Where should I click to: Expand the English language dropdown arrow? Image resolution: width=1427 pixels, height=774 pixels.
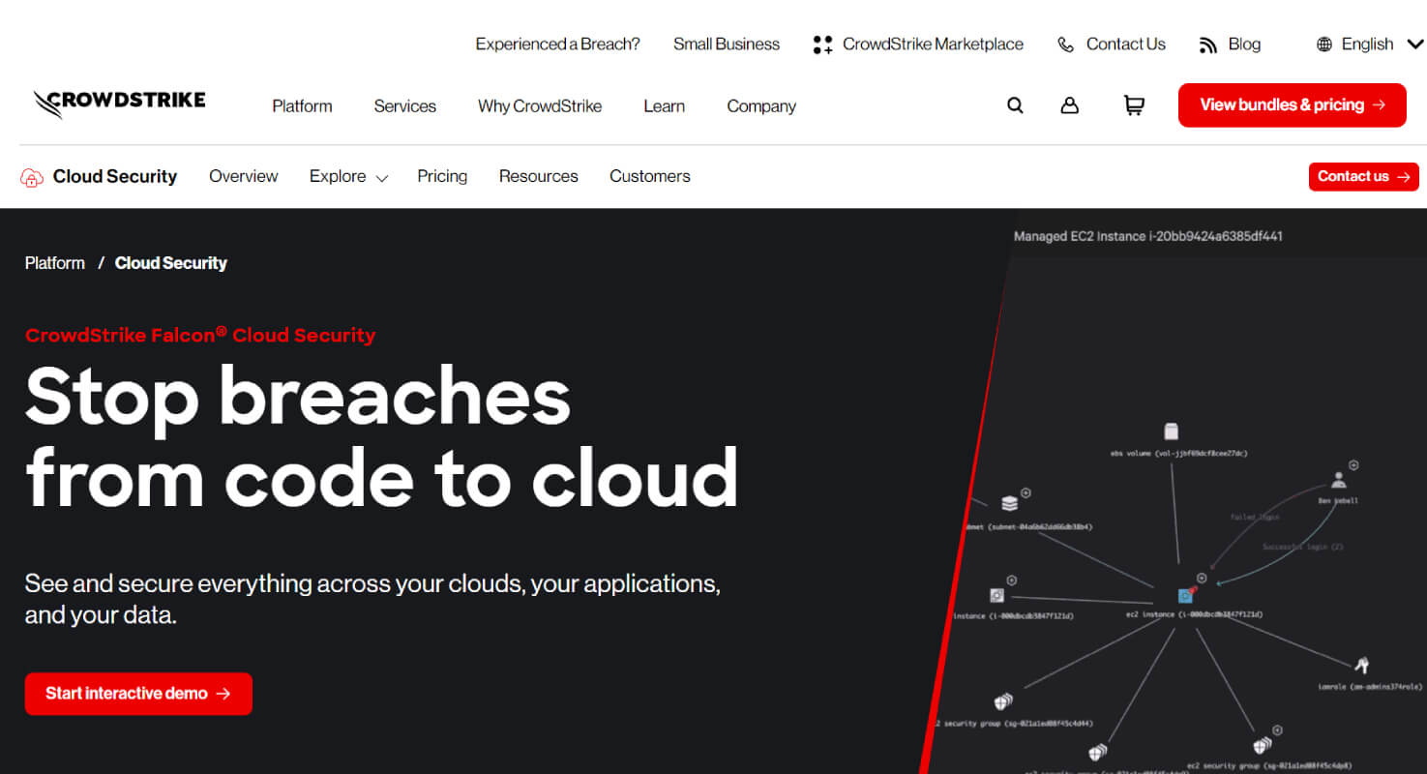(x=1415, y=45)
